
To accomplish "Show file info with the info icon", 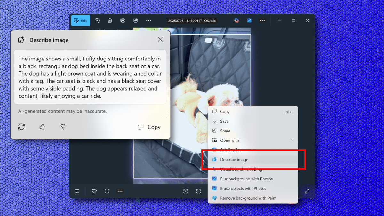I will pos(107,191).
